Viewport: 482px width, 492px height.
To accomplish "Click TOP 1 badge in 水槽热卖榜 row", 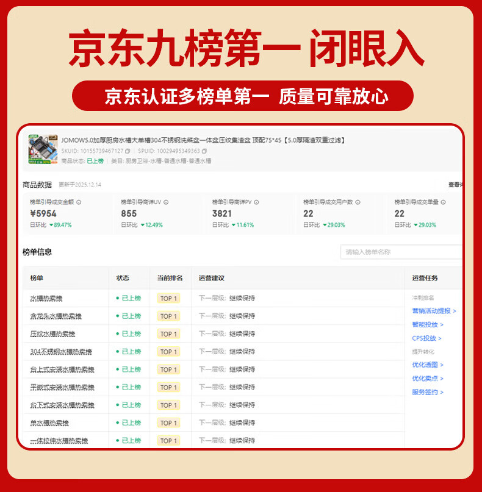I will pyautogui.click(x=168, y=298).
